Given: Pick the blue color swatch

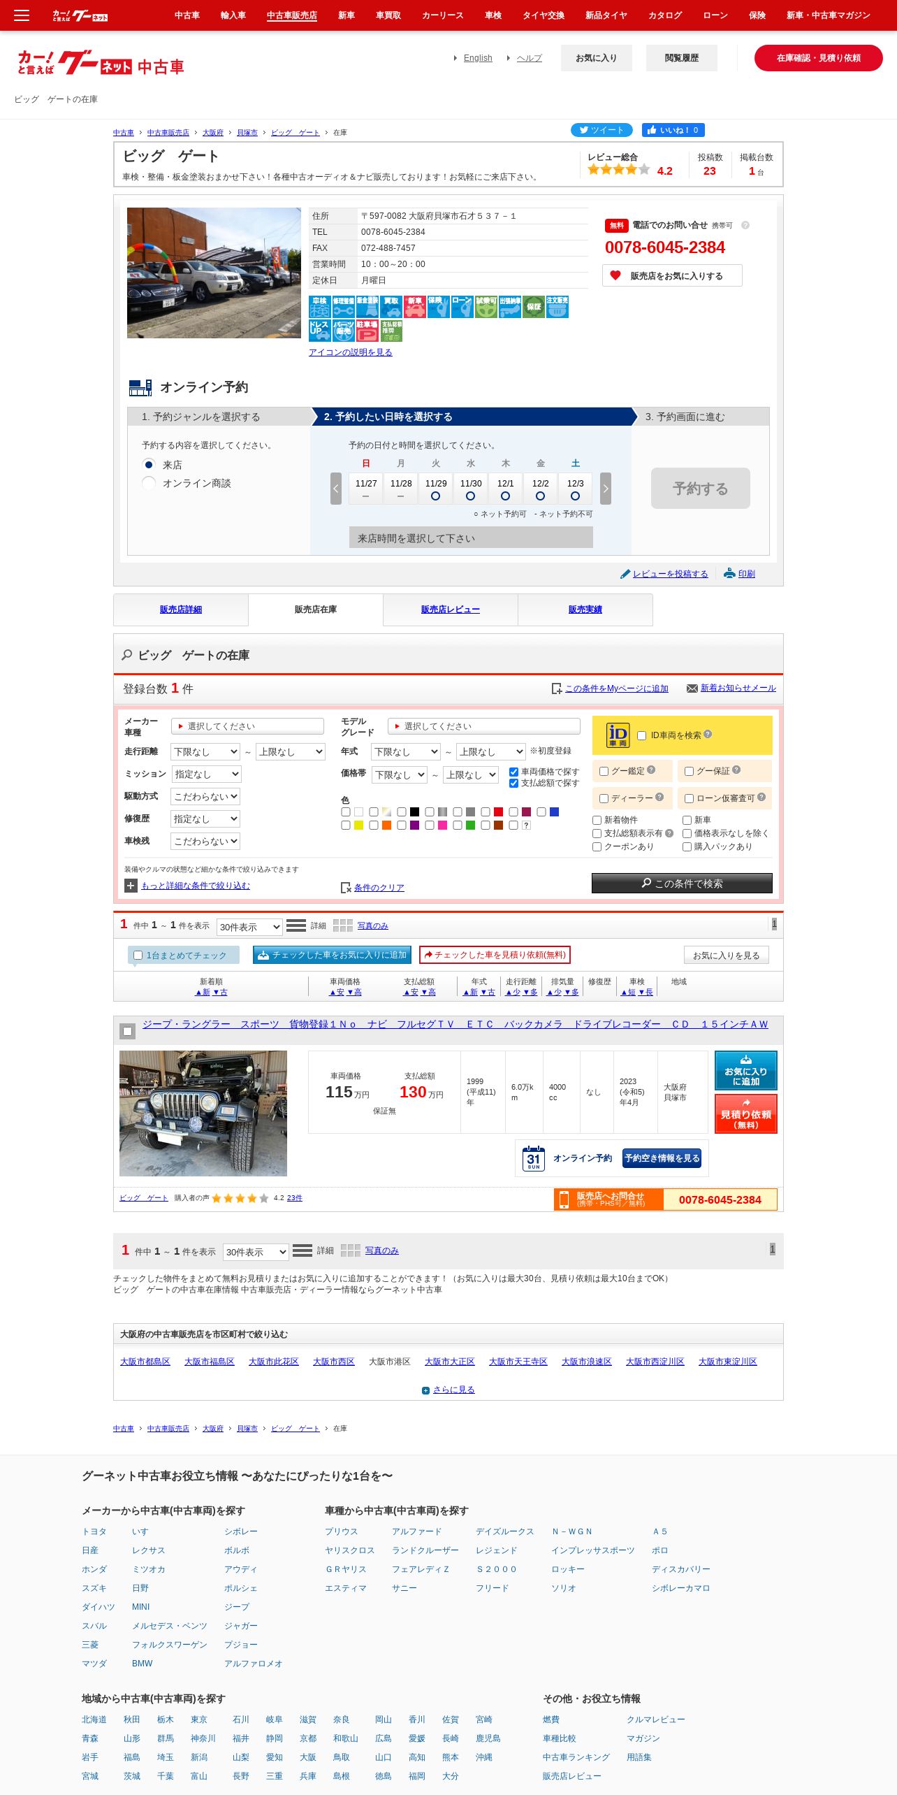Looking at the screenshot, I should (x=554, y=812).
